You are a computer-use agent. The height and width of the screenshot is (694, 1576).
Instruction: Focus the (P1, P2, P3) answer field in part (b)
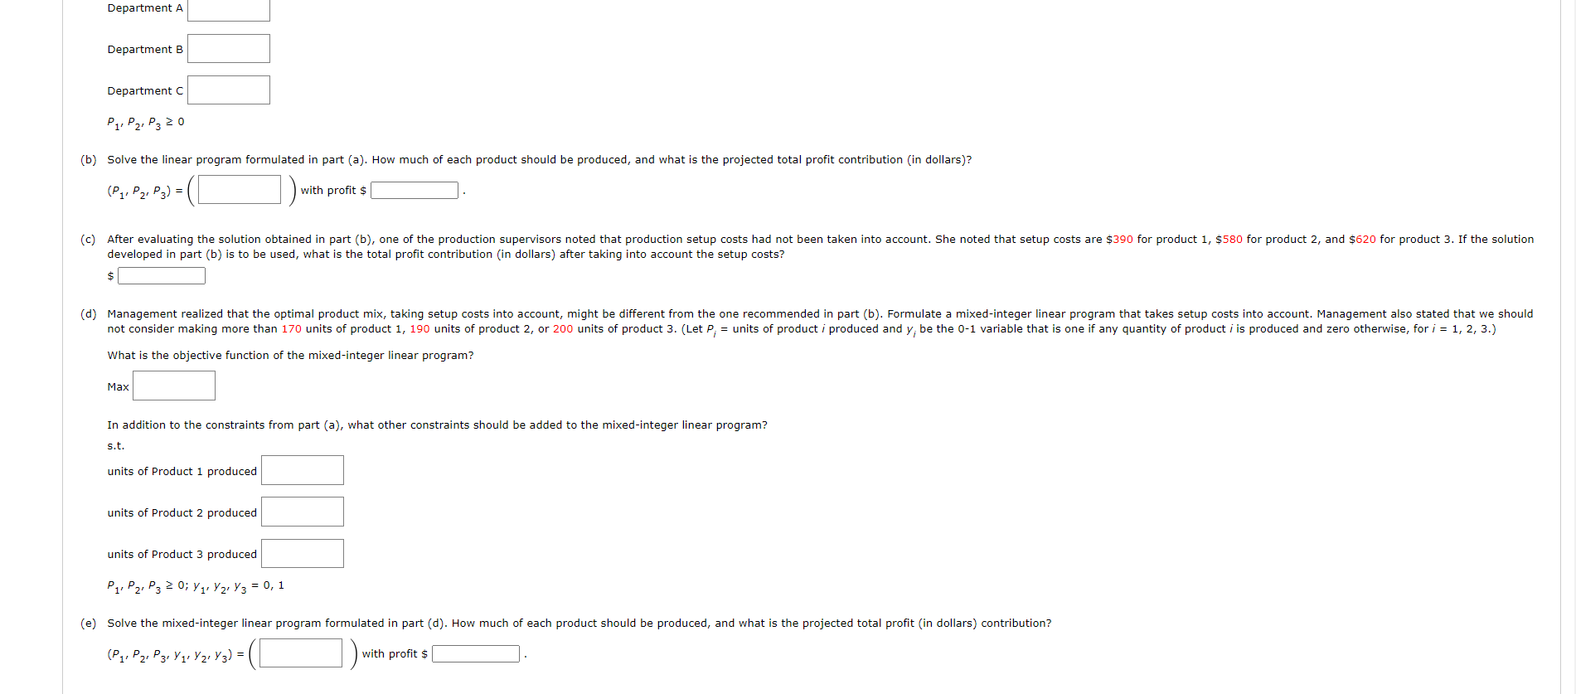[240, 189]
